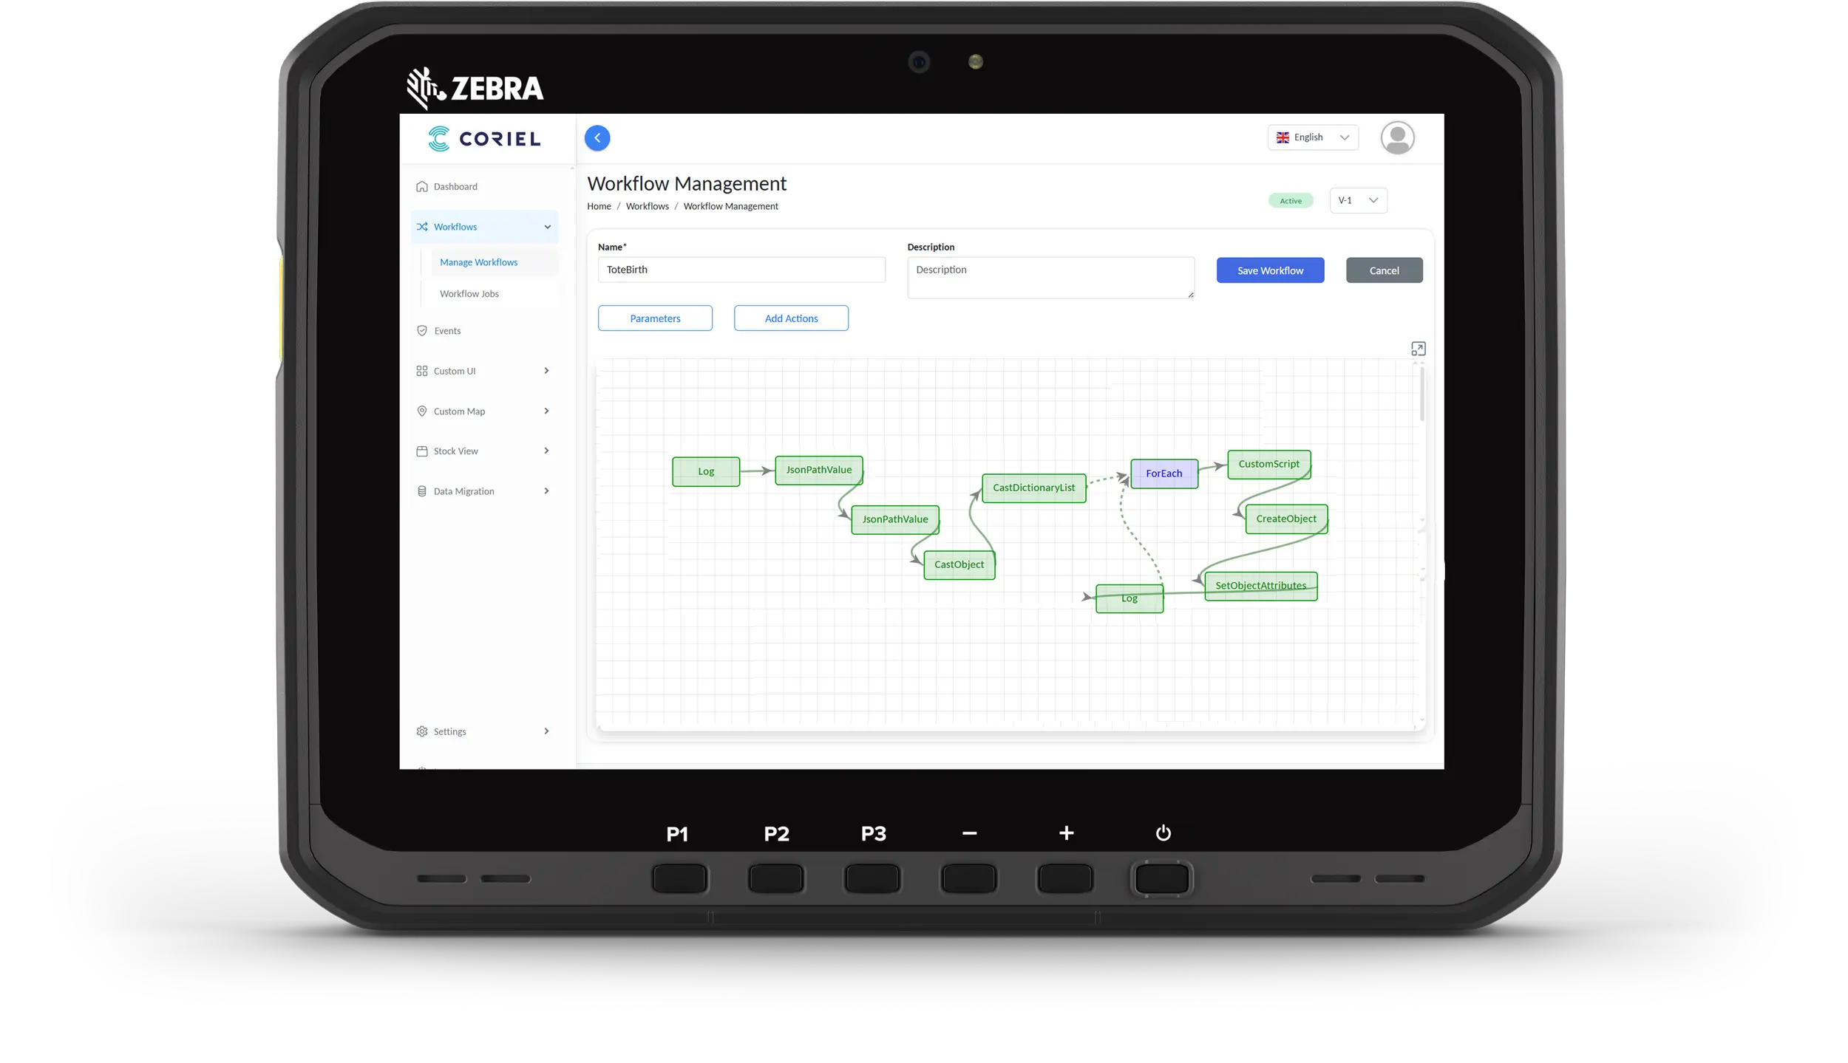Click the canvas vertical scrollbar
The height and width of the screenshot is (1063, 1848).
(x=1421, y=395)
